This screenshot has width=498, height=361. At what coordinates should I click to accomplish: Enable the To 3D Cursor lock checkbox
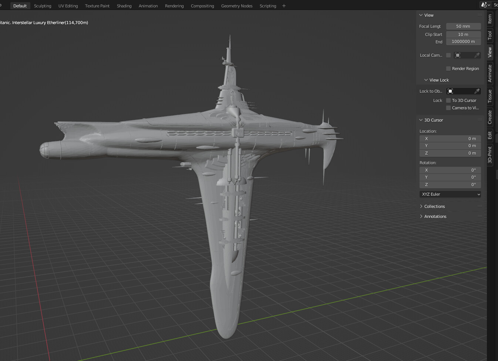tap(448, 100)
